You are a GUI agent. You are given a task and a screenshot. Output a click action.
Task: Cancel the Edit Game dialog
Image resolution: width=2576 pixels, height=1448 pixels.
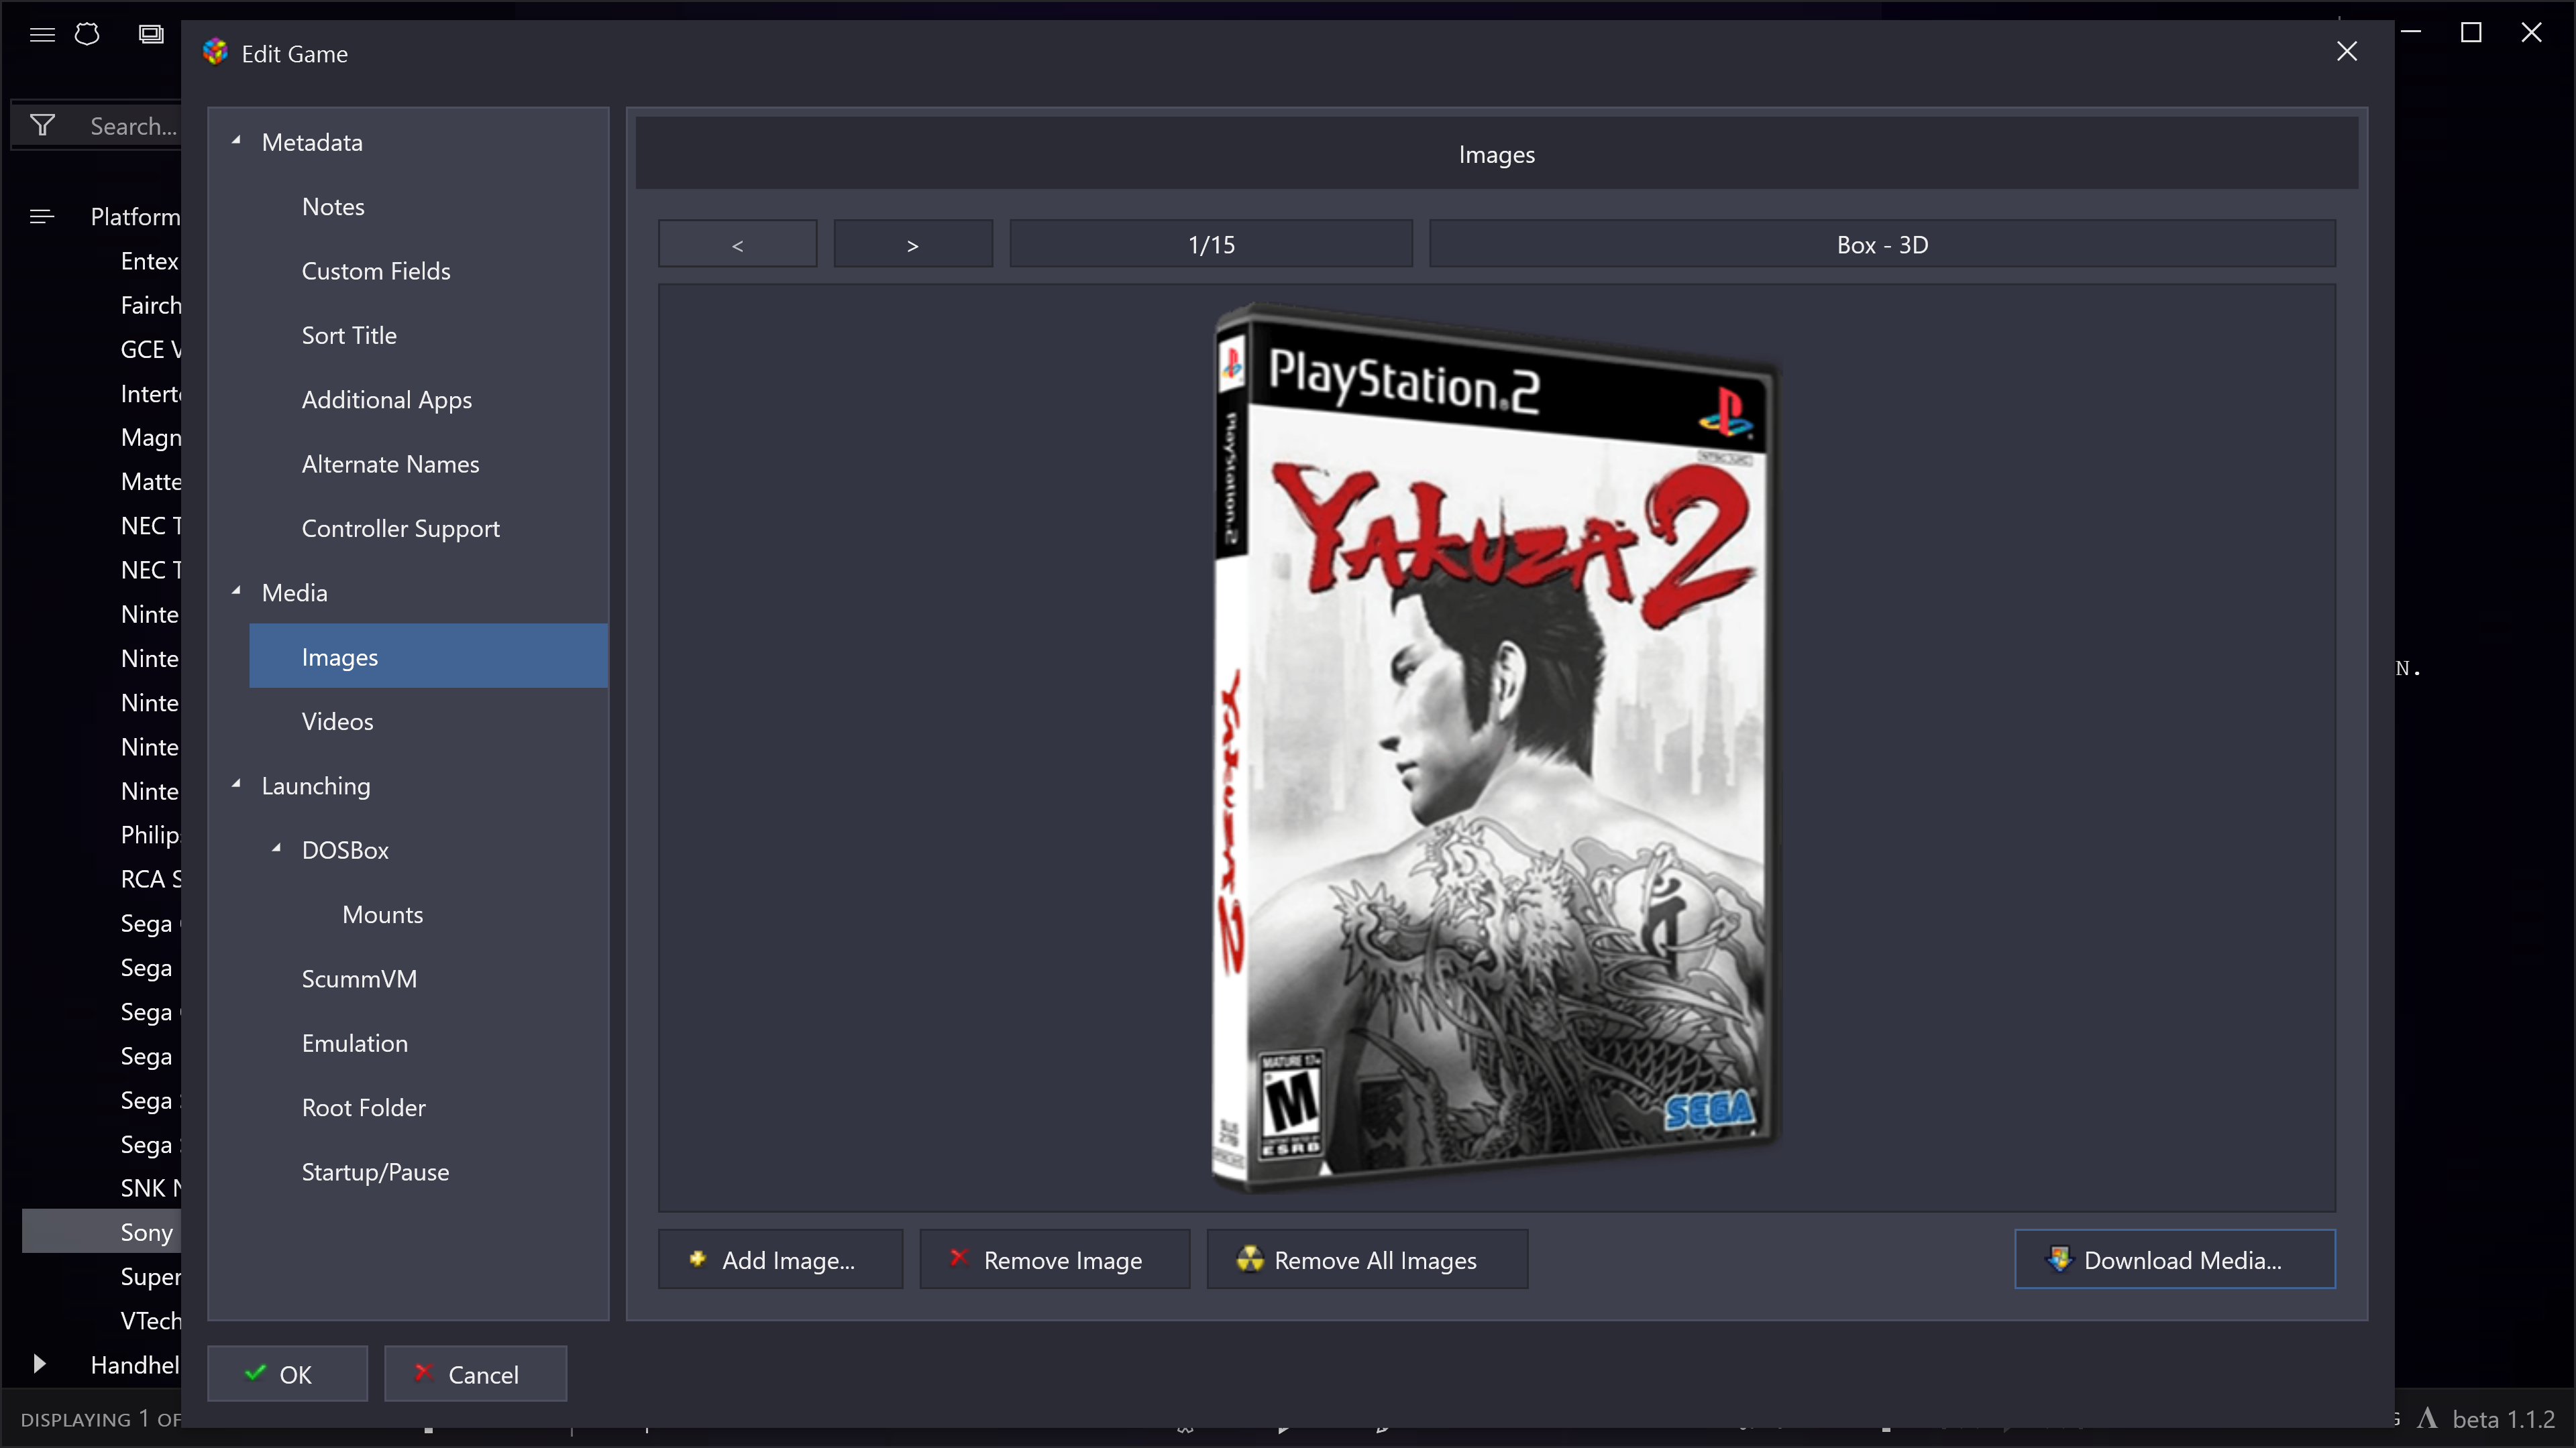475,1373
